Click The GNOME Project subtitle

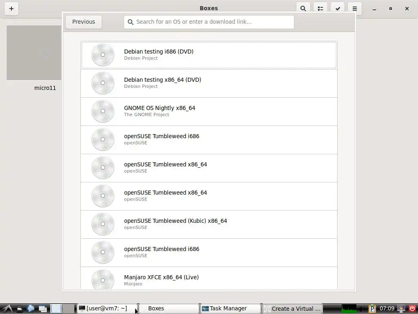point(147,114)
